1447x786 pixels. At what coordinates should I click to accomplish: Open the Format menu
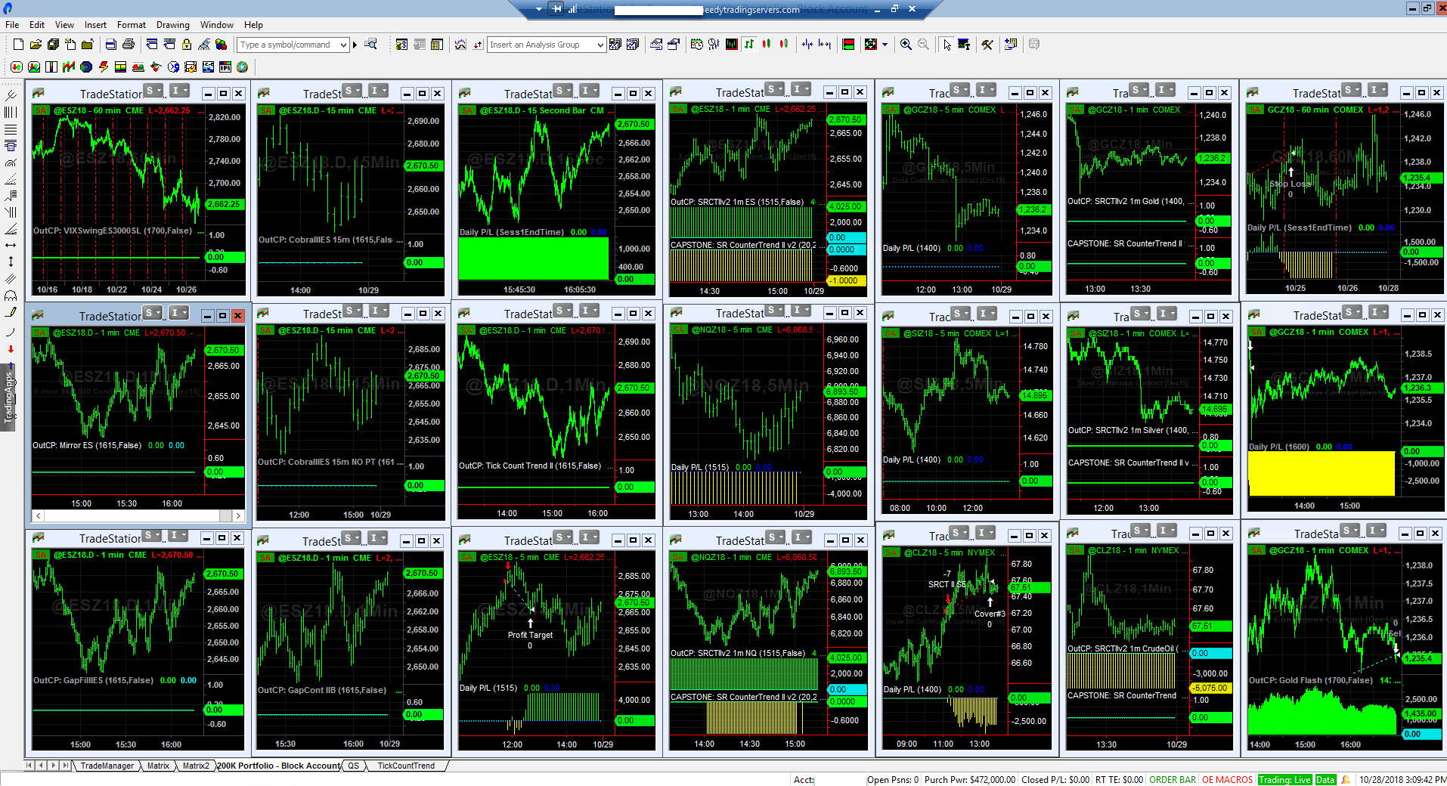click(x=132, y=25)
